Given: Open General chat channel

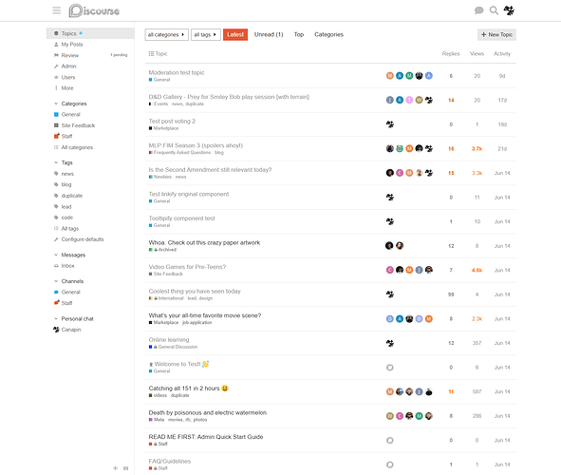Looking at the screenshot, I should [x=70, y=292].
